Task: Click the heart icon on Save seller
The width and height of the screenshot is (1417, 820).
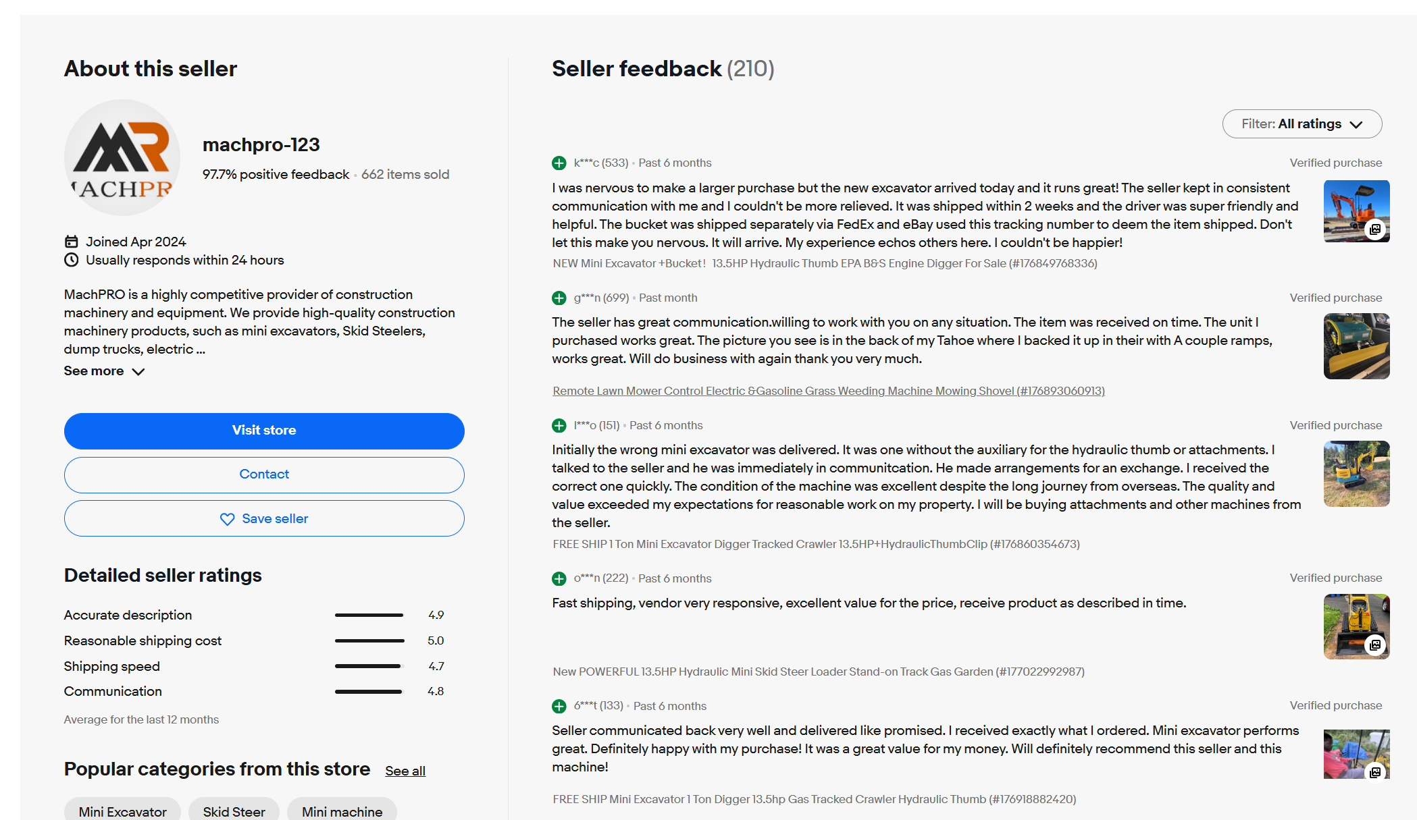Action: click(228, 519)
